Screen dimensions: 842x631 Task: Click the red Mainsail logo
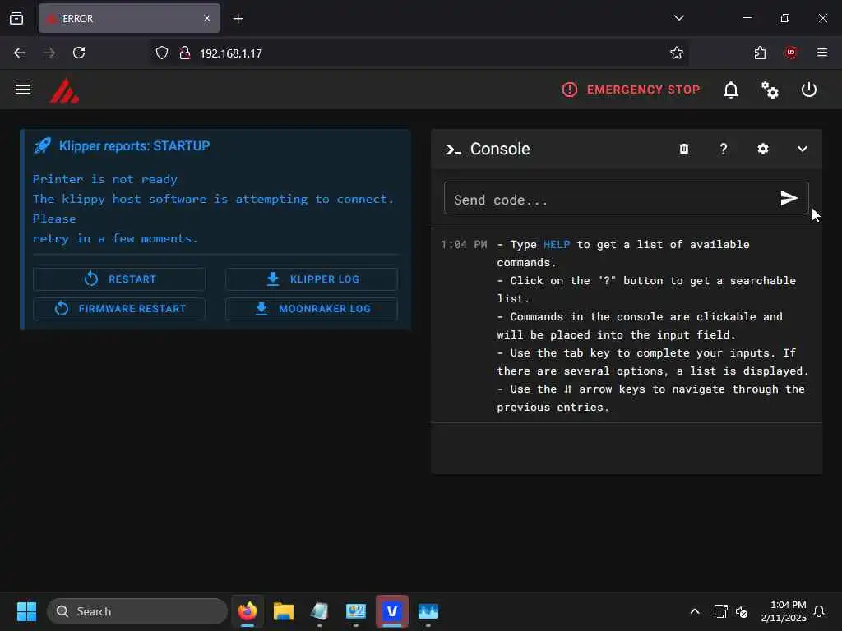click(64, 90)
